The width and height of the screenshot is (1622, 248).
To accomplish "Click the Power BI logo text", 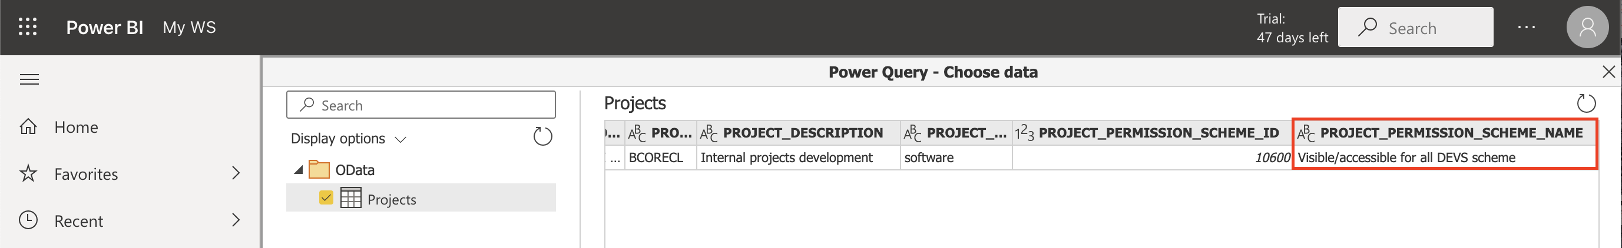I will pos(104,28).
